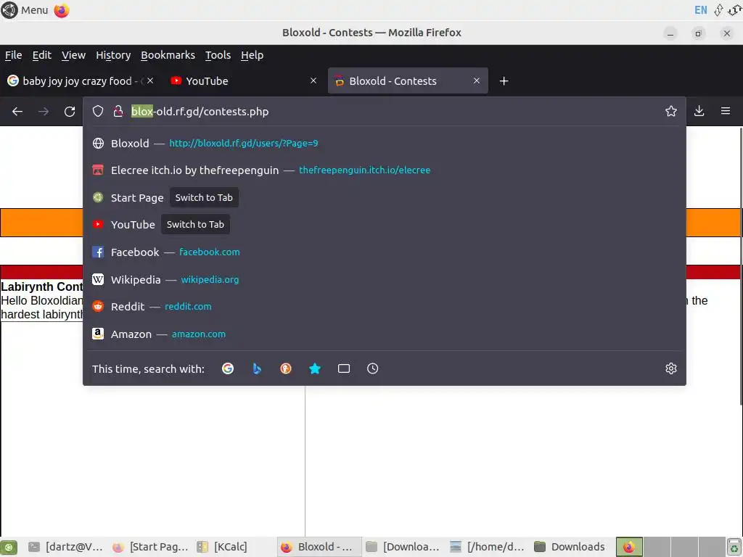Close the Bloxold - Contests tab
The image size is (743, 557).
click(477, 81)
